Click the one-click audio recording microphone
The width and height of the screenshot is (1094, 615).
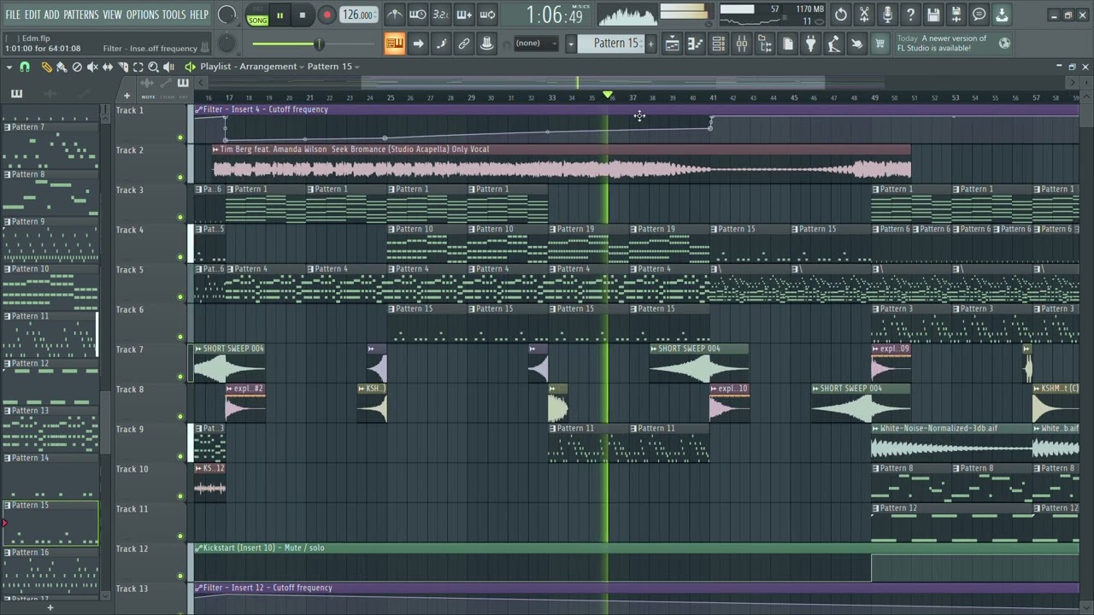pyautogui.click(x=887, y=15)
